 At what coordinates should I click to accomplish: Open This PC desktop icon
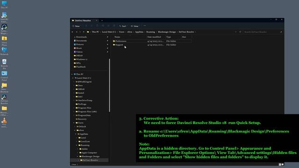[x=4, y=5]
